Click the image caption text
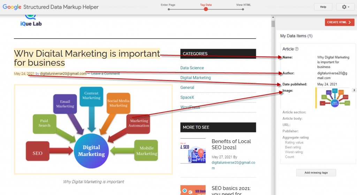This screenshot has height=195, width=357. tap(93, 182)
